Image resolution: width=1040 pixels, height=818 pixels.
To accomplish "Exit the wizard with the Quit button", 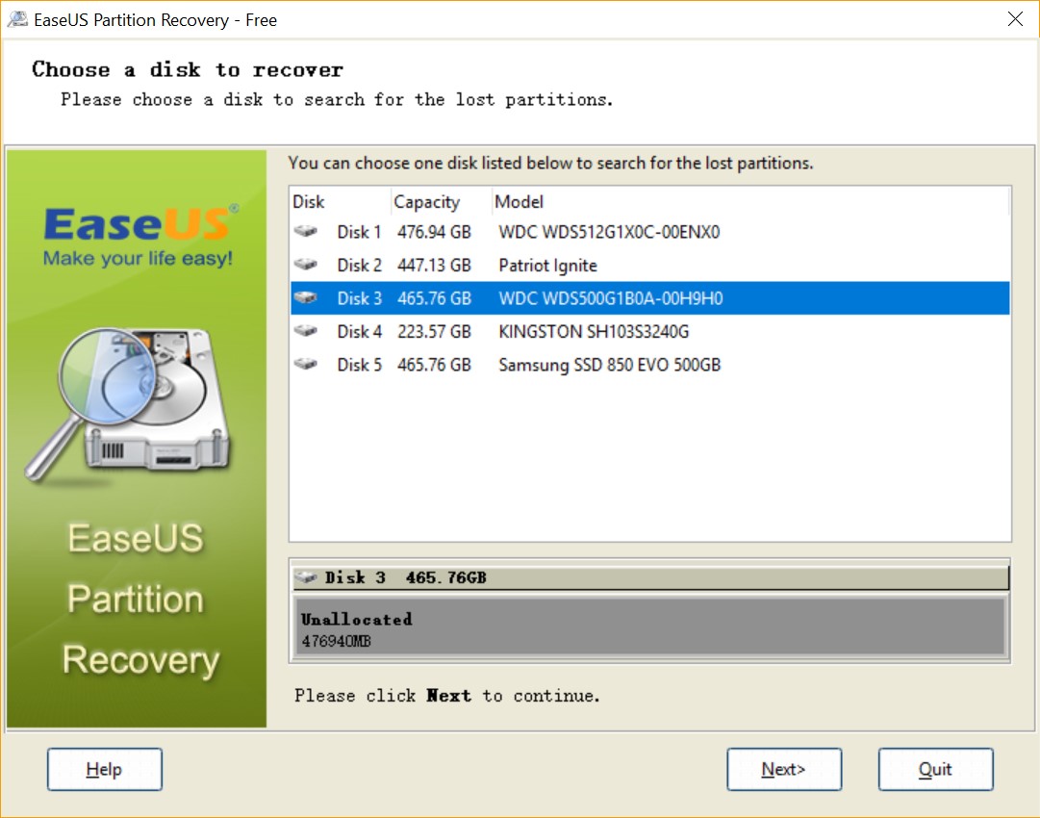I will coord(935,769).
